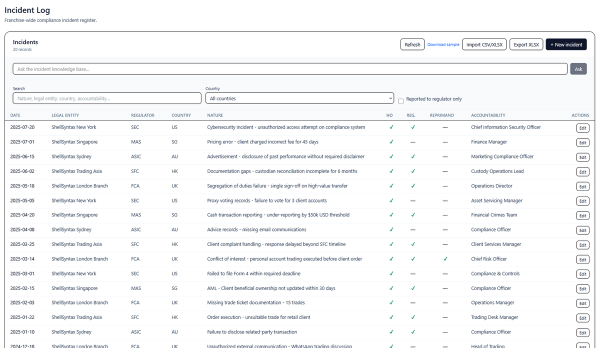This screenshot has height=348, width=600.
Task: Click REG checkmark in Cash transaction reporting row
Action: point(413,215)
